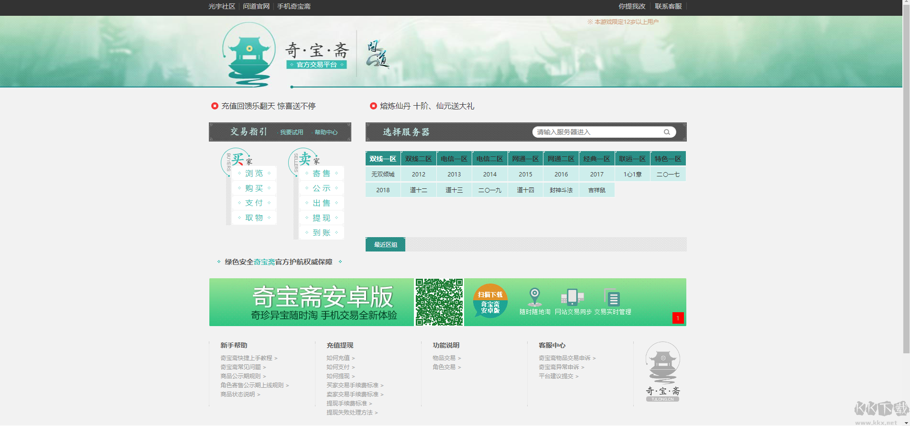Choose server 2015 from the list
Screen dimensions: 910x426
point(525,175)
